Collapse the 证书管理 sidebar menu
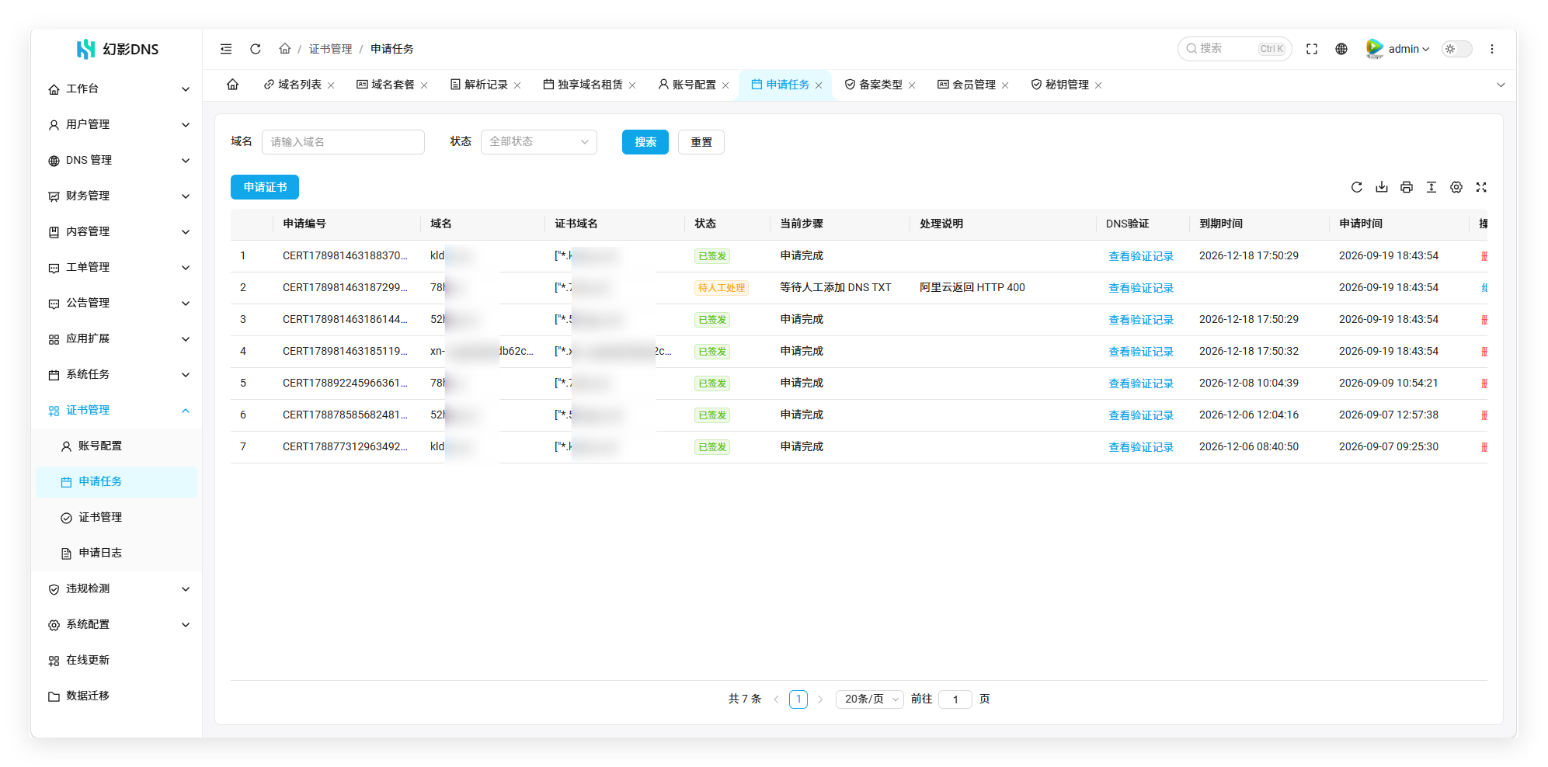 point(118,410)
